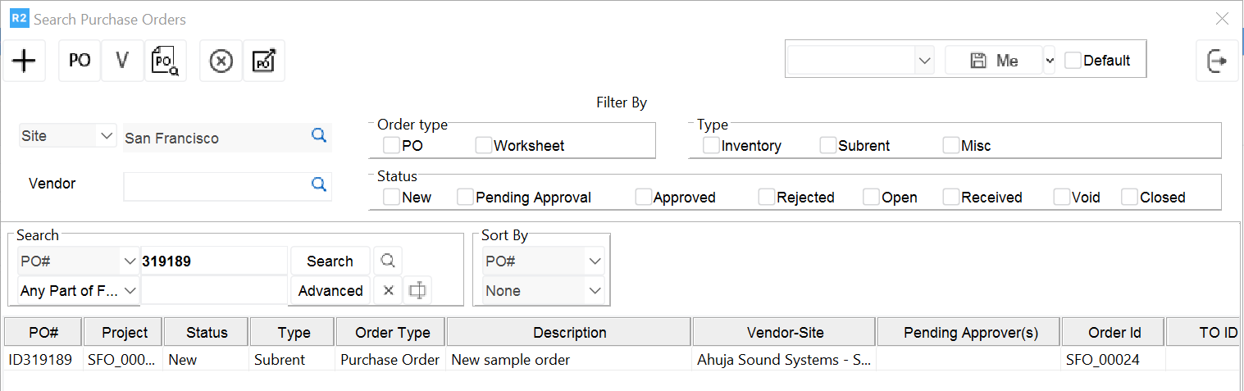Open the PO preview magnifier icon
1244x391 pixels.
166,61
